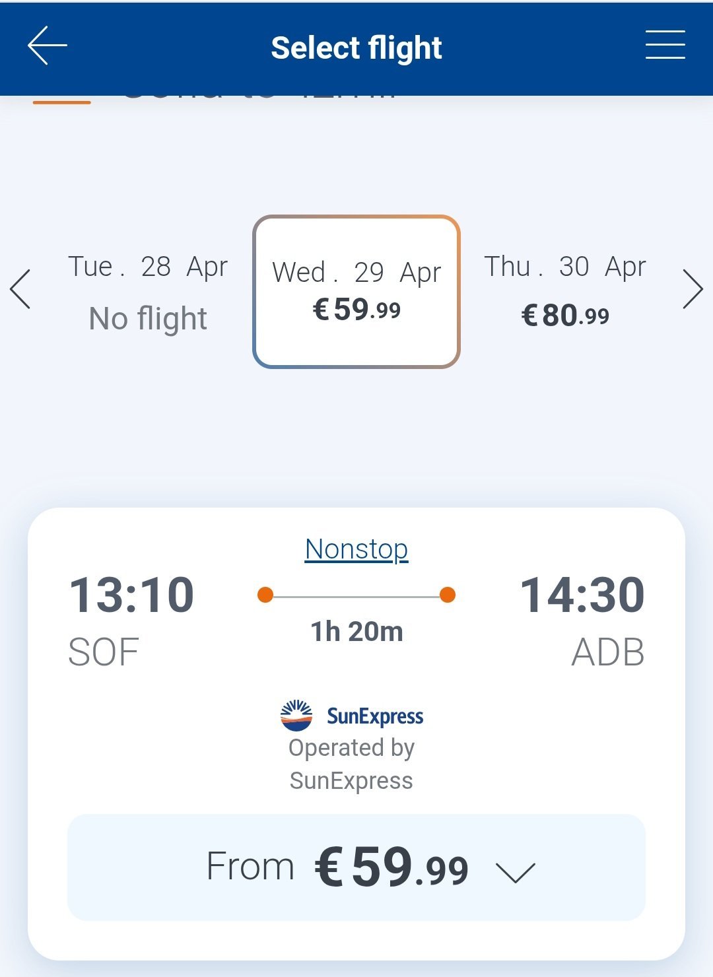Click the From €59.99 fare button

point(356,867)
